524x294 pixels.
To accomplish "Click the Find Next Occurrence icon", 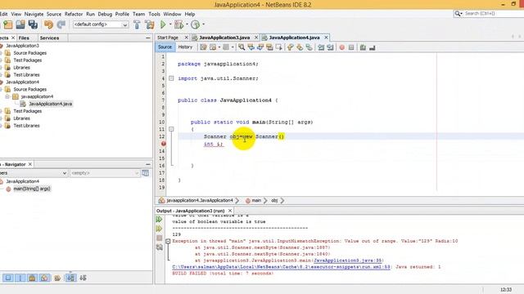I will coord(260,47).
